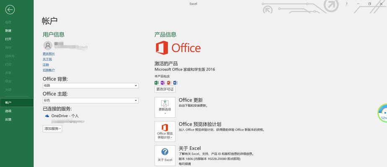
Task: Click the 切换帐户 link
Action: pyautogui.click(x=49, y=70)
